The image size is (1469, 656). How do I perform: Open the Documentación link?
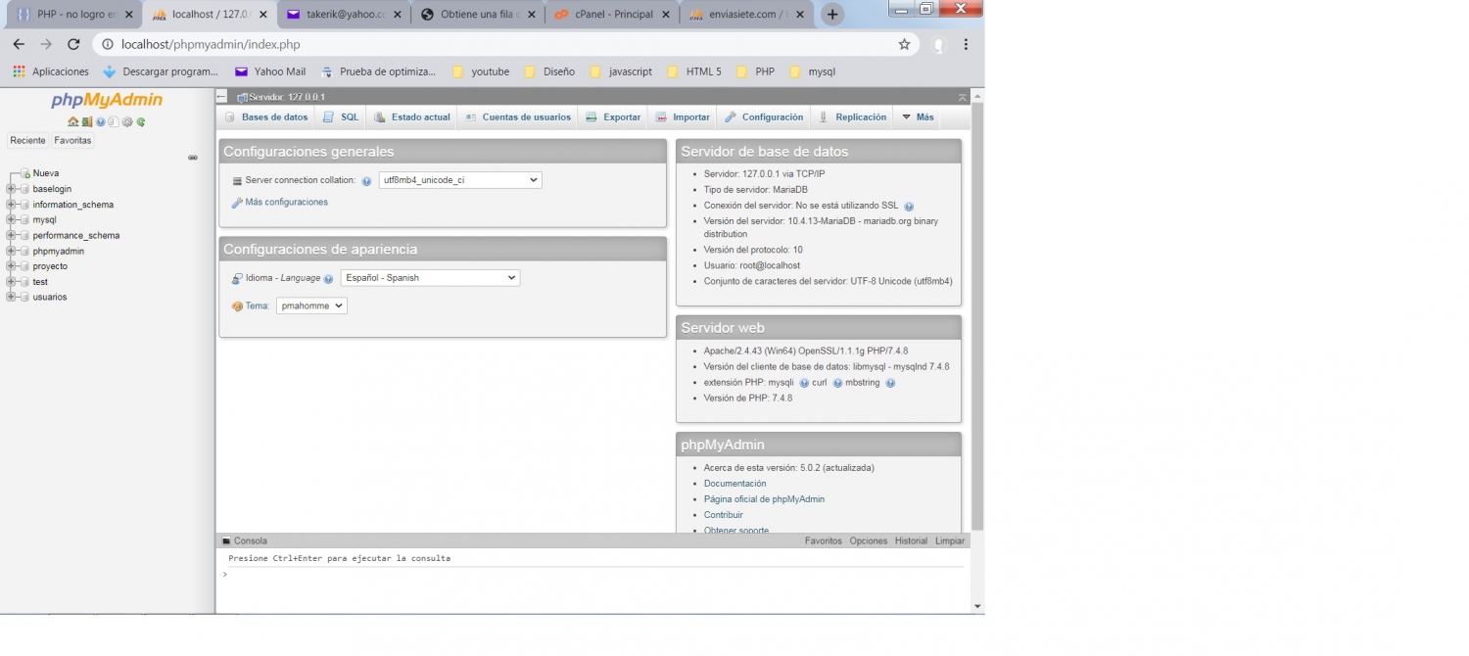[734, 484]
